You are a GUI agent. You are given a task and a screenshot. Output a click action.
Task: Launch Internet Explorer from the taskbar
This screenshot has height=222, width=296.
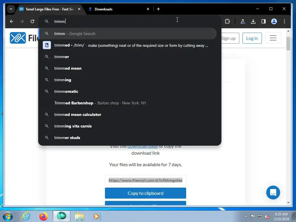[26, 216]
